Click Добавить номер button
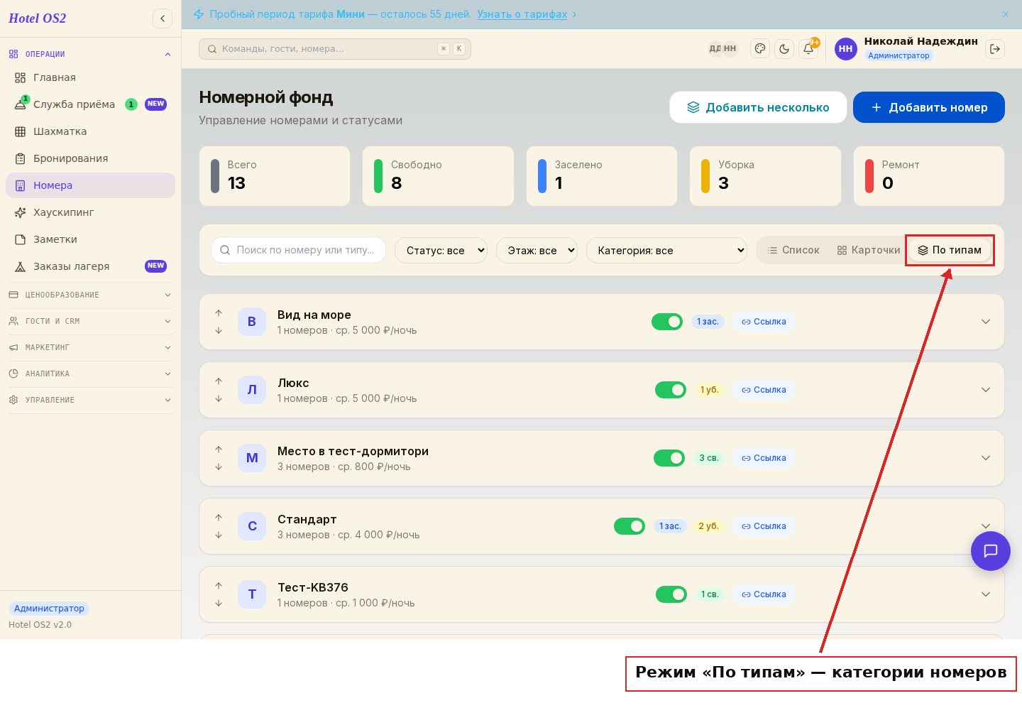 click(x=929, y=107)
